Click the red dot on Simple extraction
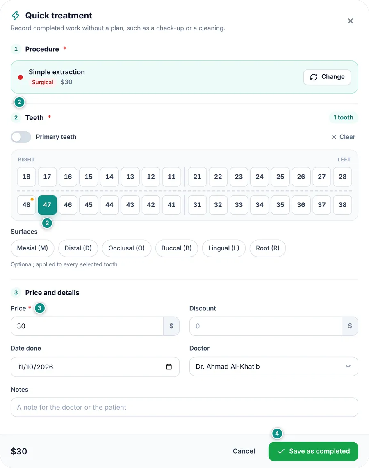The height and width of the screenshot is (468, 369). click(20, 77)
